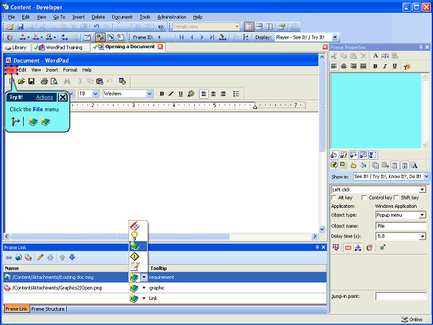Screen dimensions: 433x325
Task: Close the Frame Link pane
Action: pos(323,247)
